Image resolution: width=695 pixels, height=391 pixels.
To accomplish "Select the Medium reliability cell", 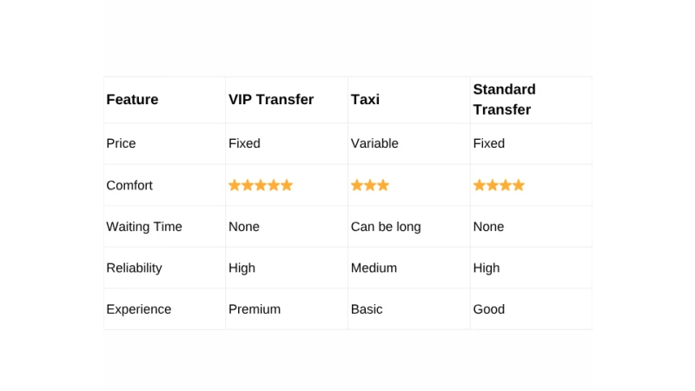I will 374,268.
